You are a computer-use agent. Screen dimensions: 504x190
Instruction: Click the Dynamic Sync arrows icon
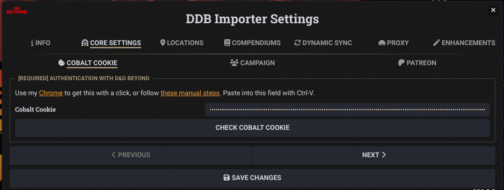click(297, 43)
